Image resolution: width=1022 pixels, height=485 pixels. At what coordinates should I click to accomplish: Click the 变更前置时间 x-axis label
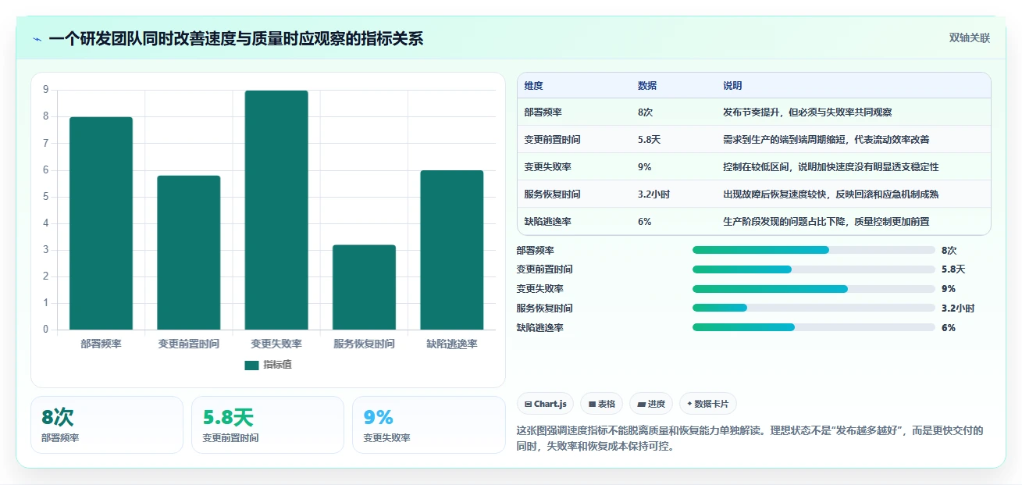click(188, 344)
